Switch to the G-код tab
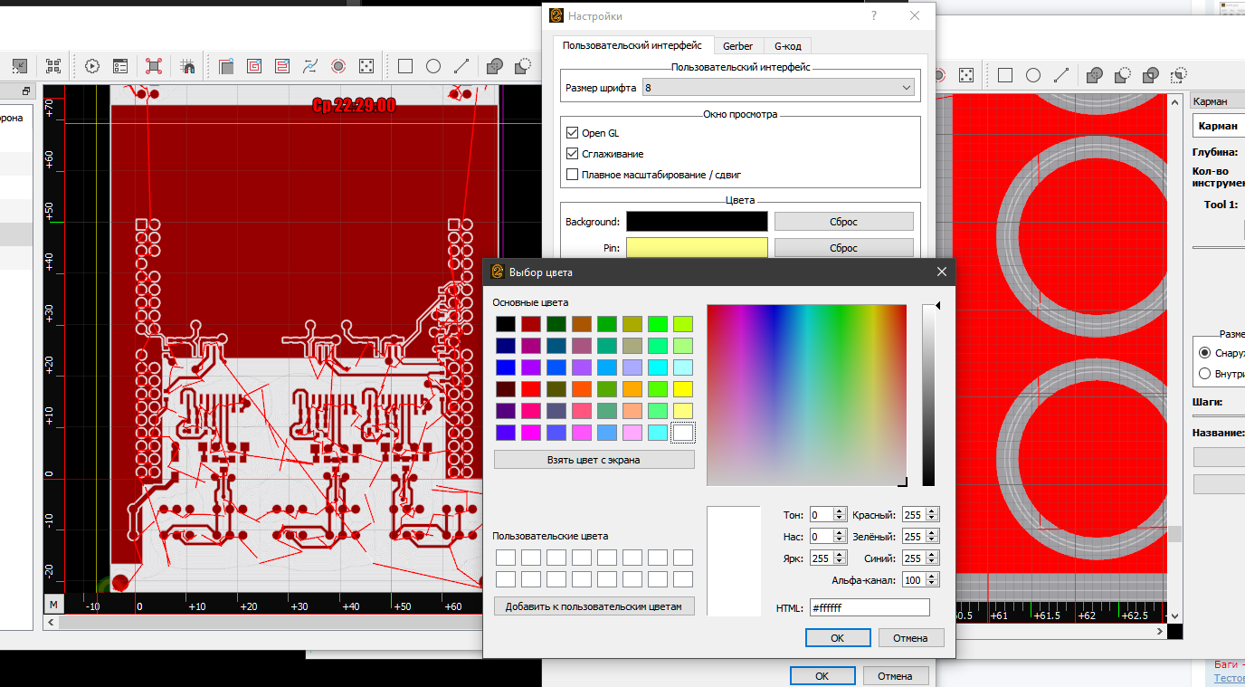 click(788, 46)
